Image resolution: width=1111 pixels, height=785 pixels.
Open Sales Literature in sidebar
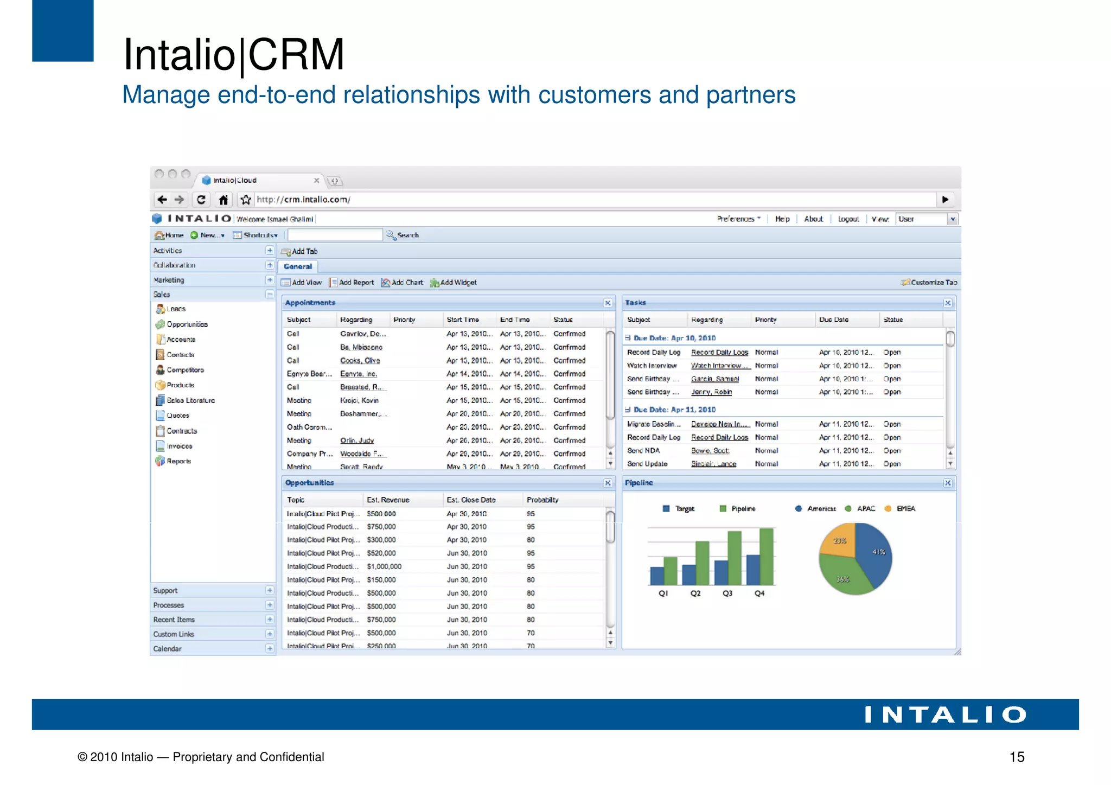[186, 400]
